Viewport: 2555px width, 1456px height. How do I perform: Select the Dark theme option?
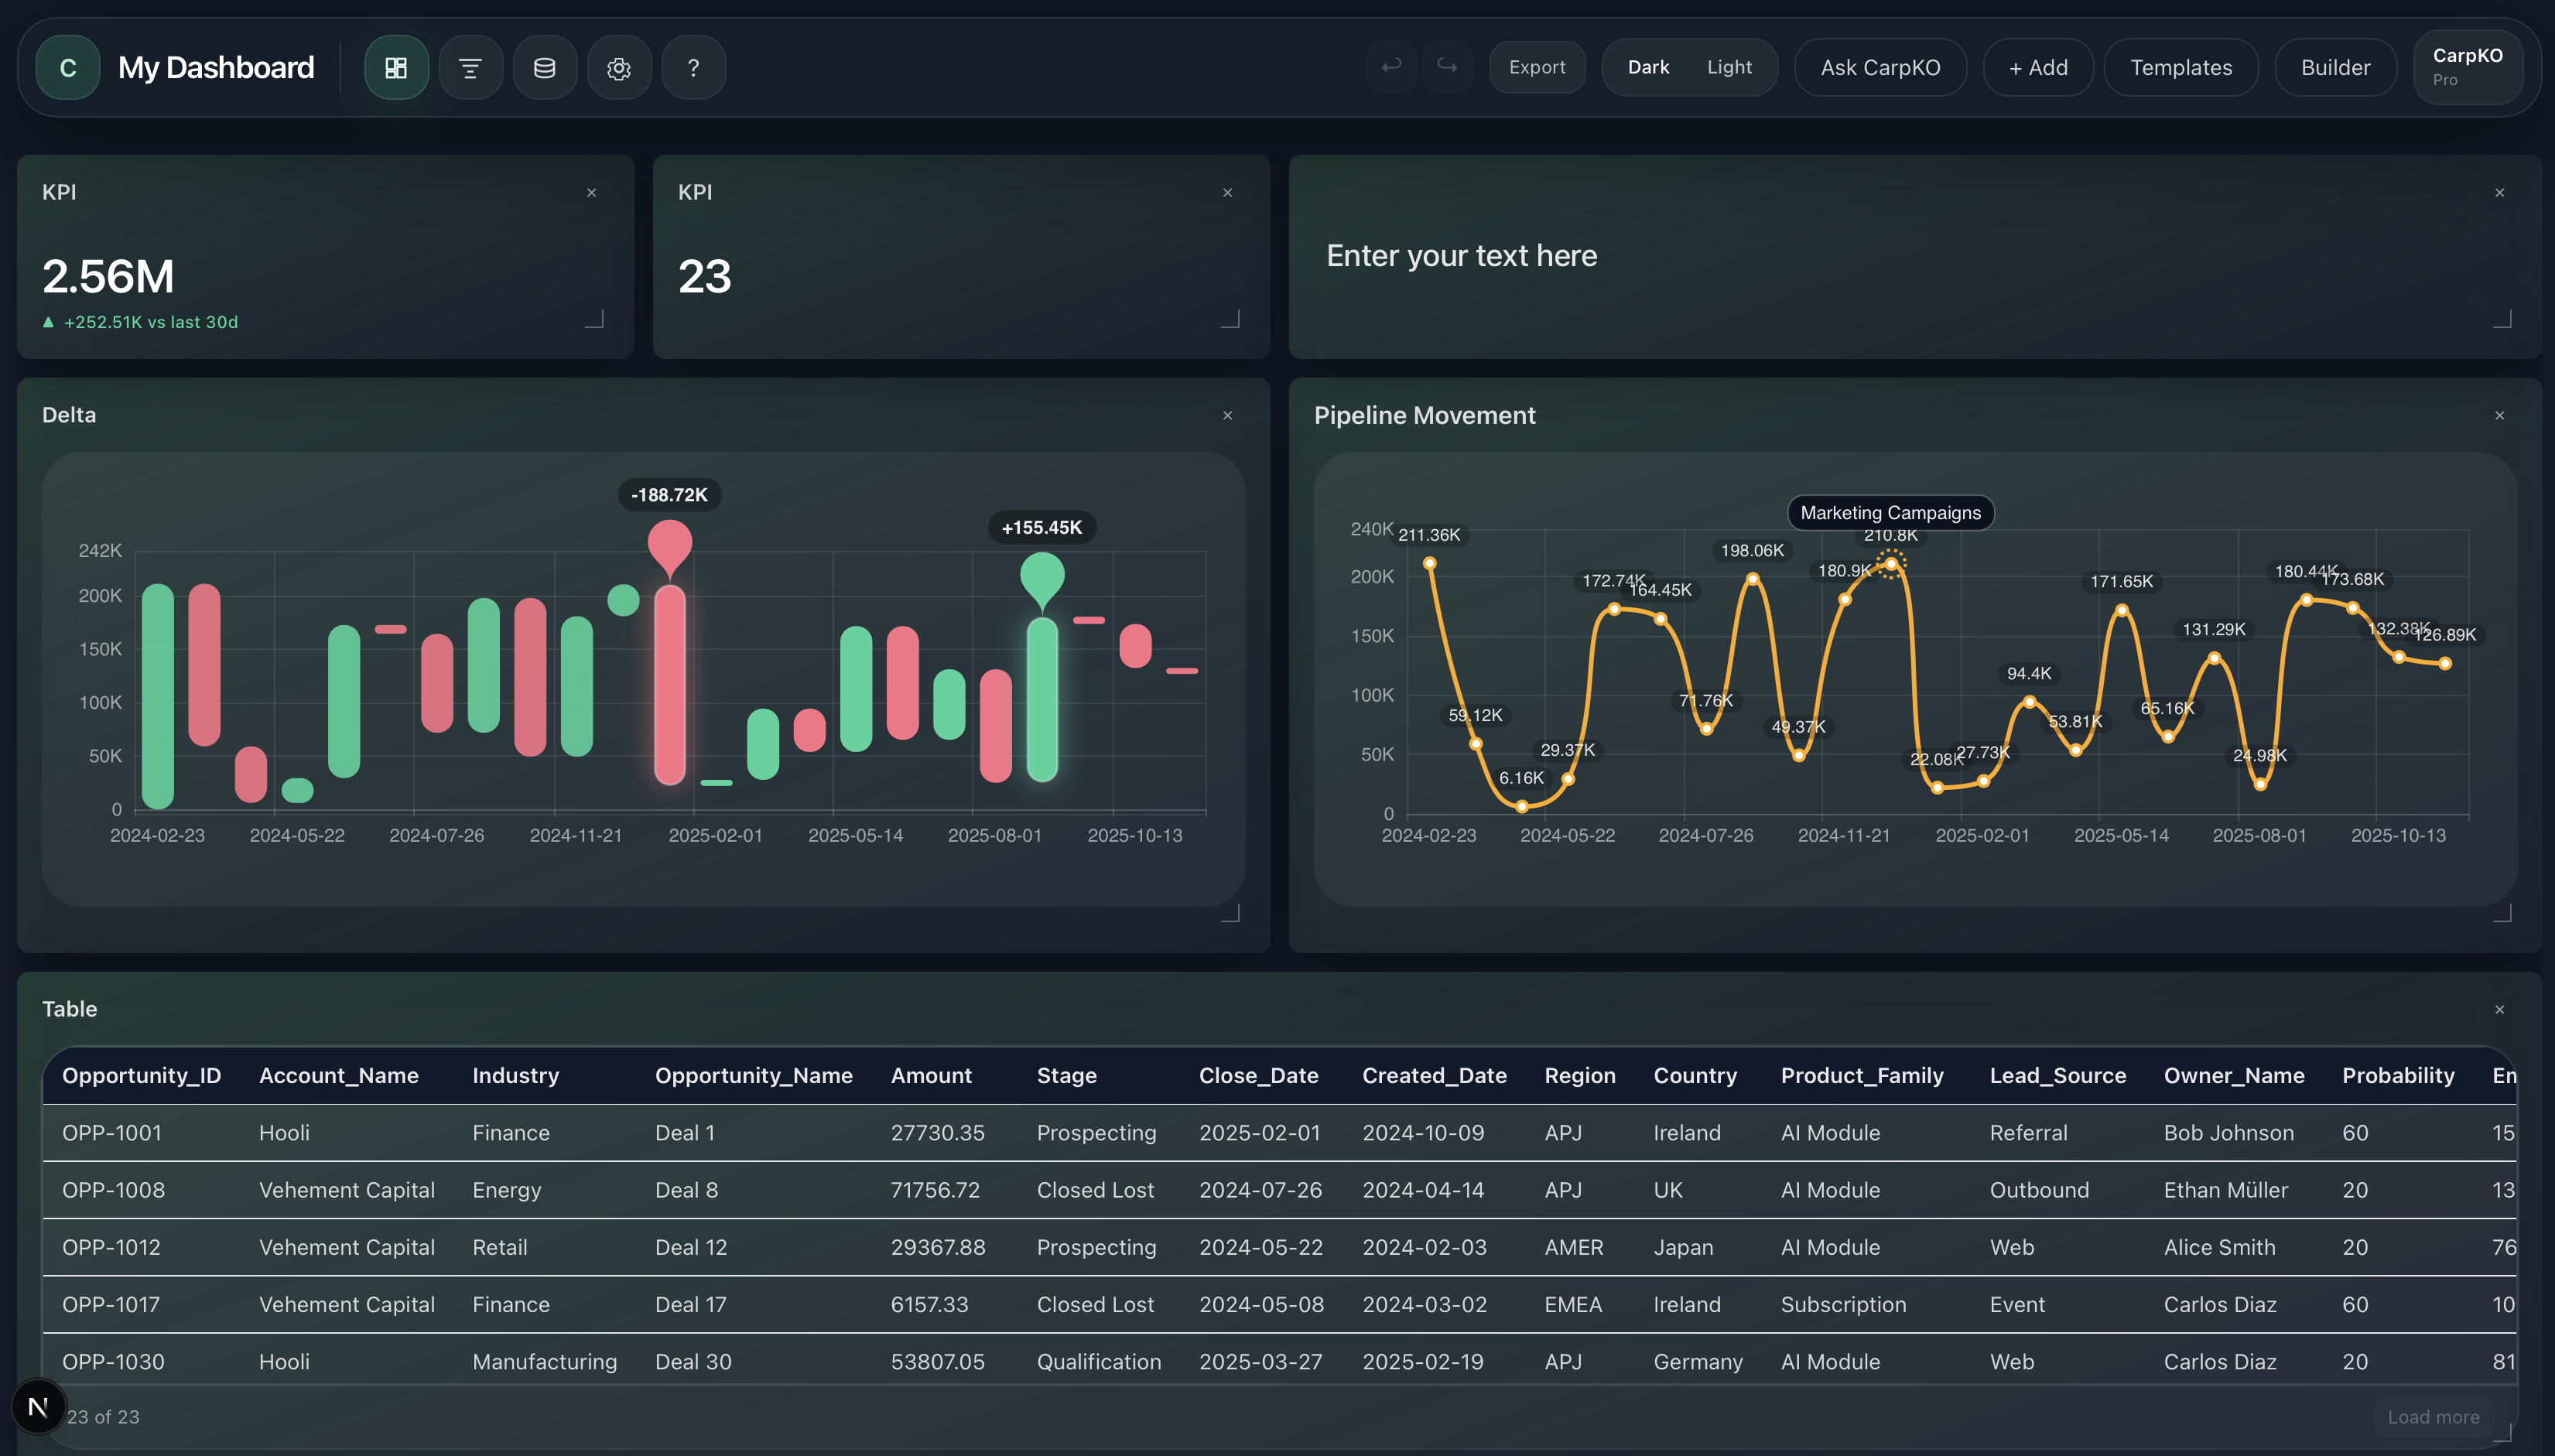(x=1648, y=67)
